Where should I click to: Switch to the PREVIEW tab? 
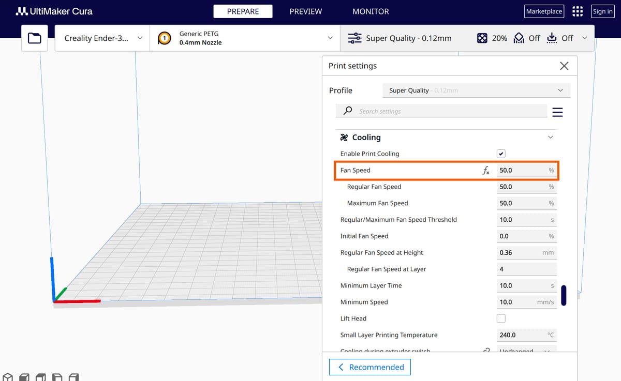[x=306, y=11]
